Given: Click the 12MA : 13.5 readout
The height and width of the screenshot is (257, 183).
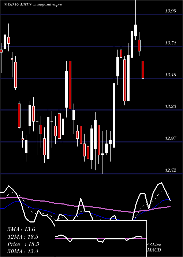Looking at the screenshot, I should point(23,237).
